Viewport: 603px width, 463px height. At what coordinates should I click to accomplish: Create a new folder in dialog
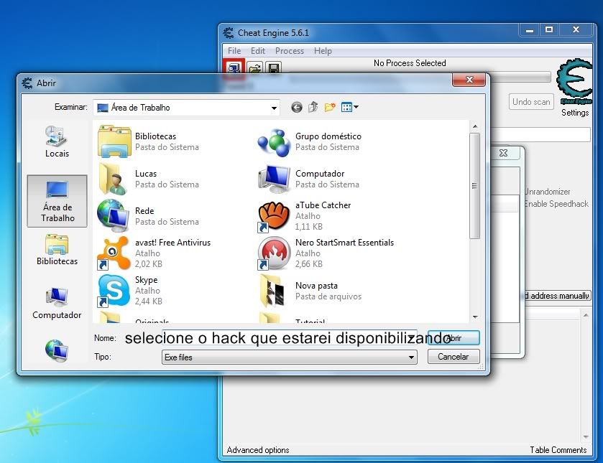click(x=330, y=108)
